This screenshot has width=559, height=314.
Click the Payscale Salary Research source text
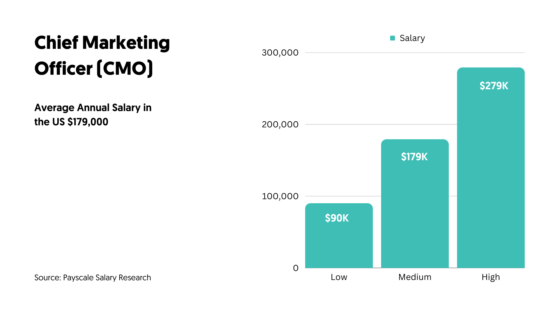point(93,278)
